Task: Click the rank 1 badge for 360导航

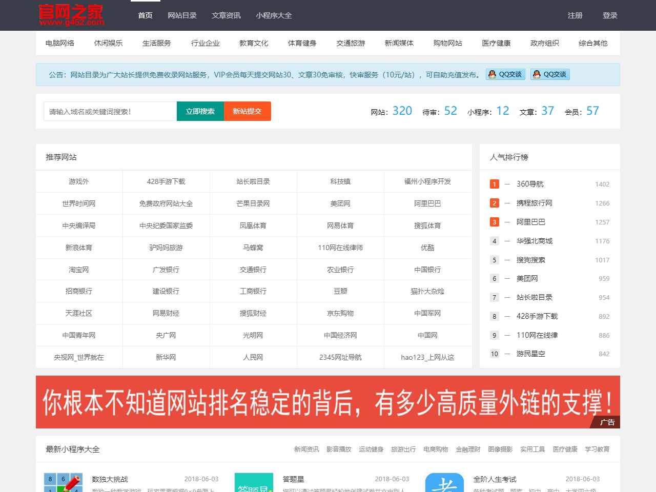Action: pyautogui.click(x=494, y=184)
